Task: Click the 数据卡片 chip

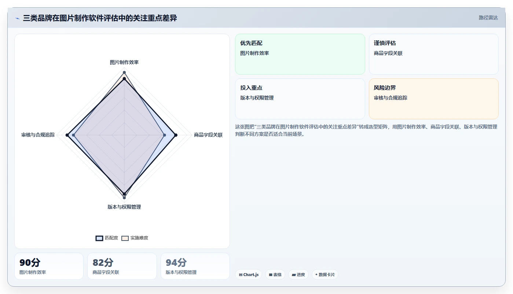Action: coord(325,275)
